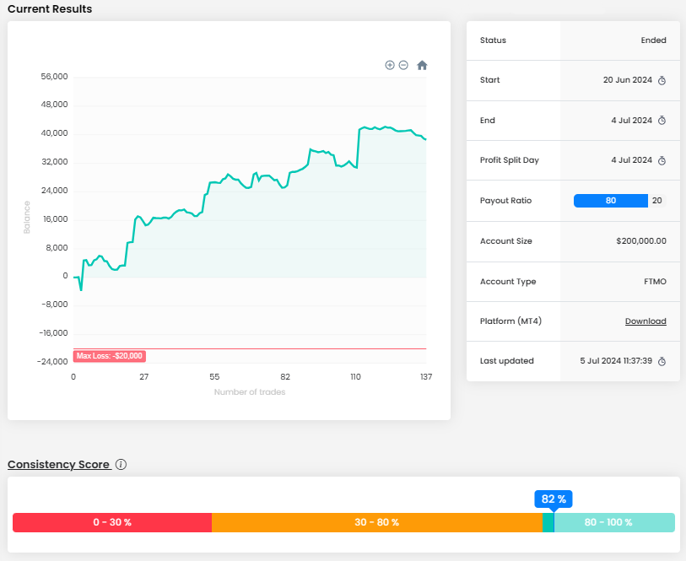This screenshot has width=686, height=561.
Task: Click the blue 80 payout ratio segment
Action: tap(610, 201)
